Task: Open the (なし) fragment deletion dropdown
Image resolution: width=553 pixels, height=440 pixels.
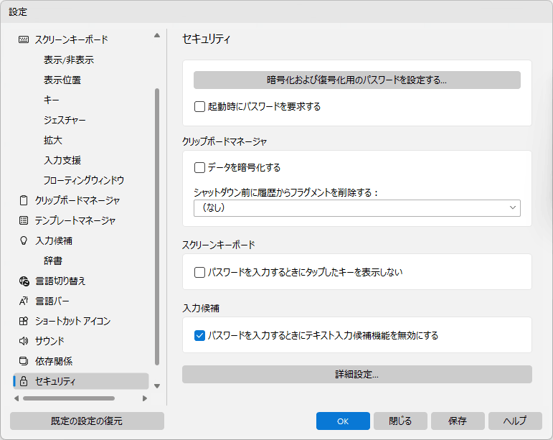Action: [x=357, y=208]
